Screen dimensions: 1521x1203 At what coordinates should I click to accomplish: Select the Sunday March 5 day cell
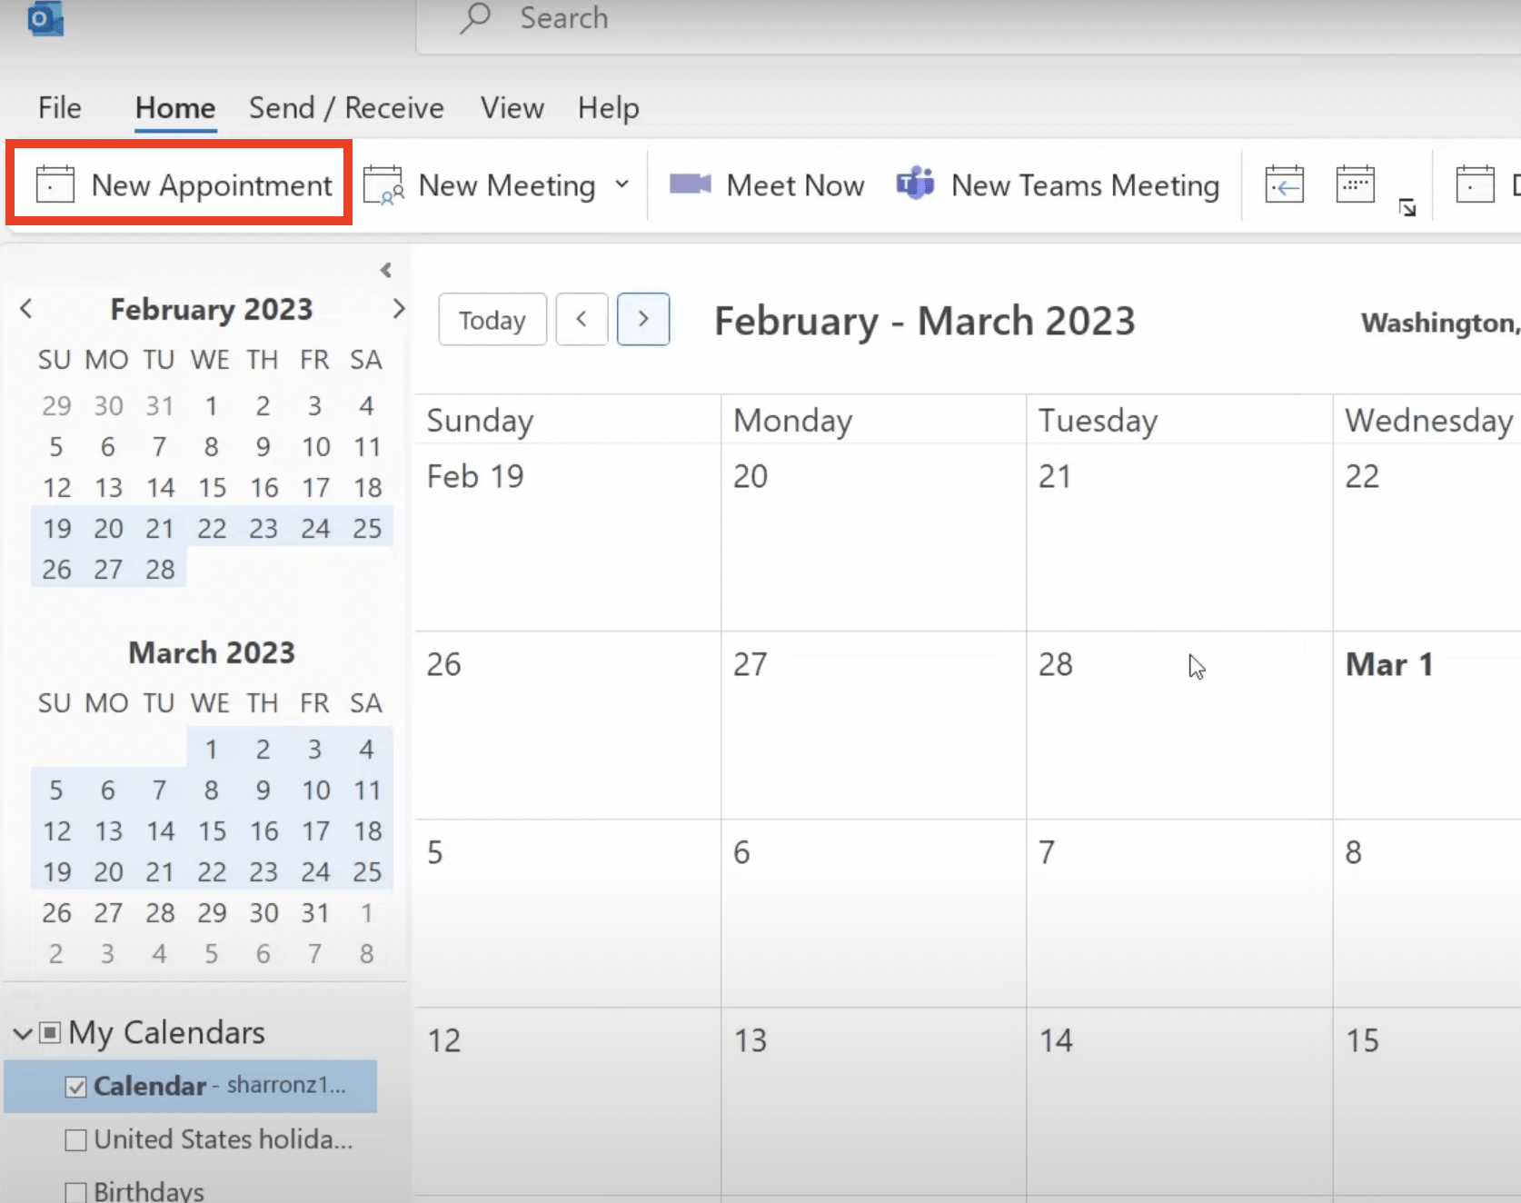tap(568, 913)
